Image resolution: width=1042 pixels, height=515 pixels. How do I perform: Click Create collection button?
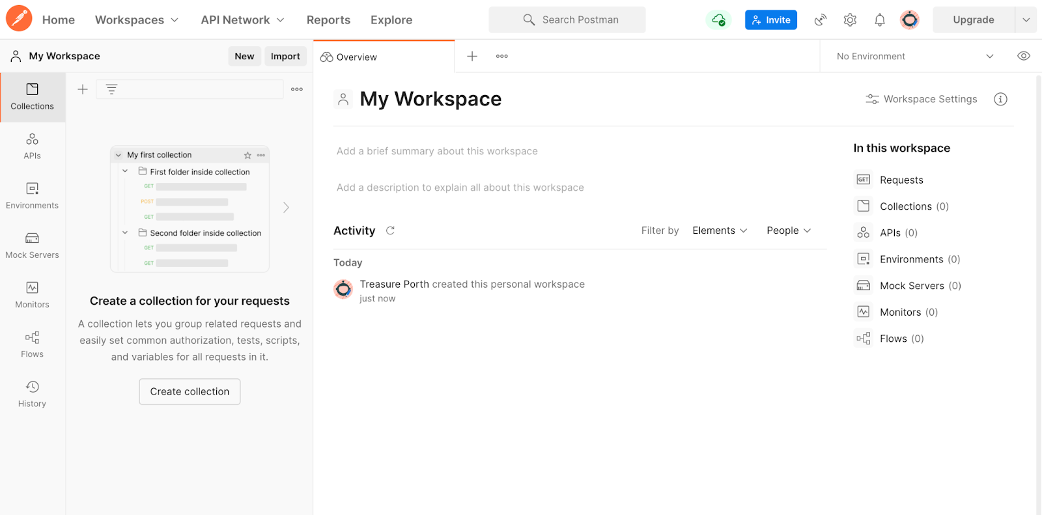[x=190, y=391]
